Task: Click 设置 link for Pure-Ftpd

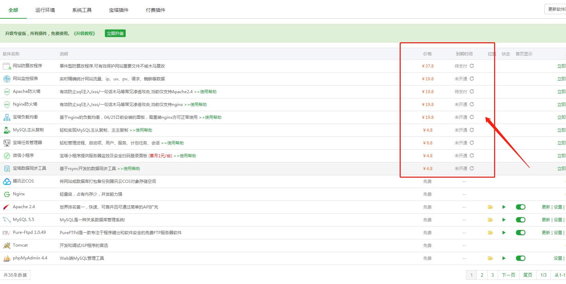Action: click(558, 233)
